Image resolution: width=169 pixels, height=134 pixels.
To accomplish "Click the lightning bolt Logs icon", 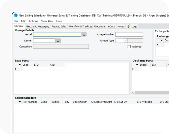I will point(129,27).
